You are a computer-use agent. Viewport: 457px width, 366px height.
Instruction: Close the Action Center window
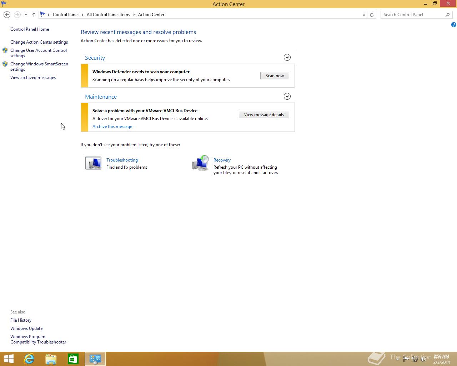click(448, 4)
